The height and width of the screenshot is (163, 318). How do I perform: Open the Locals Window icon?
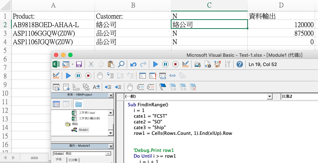click(x=143, y=76)
